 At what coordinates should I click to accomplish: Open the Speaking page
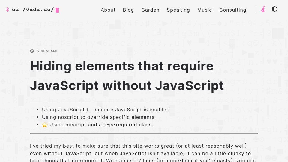(x=178, y=10)
